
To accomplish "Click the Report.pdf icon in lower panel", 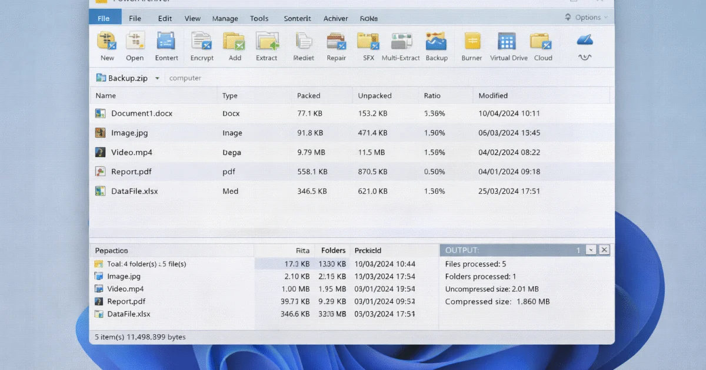I will (x=99, y=301).
